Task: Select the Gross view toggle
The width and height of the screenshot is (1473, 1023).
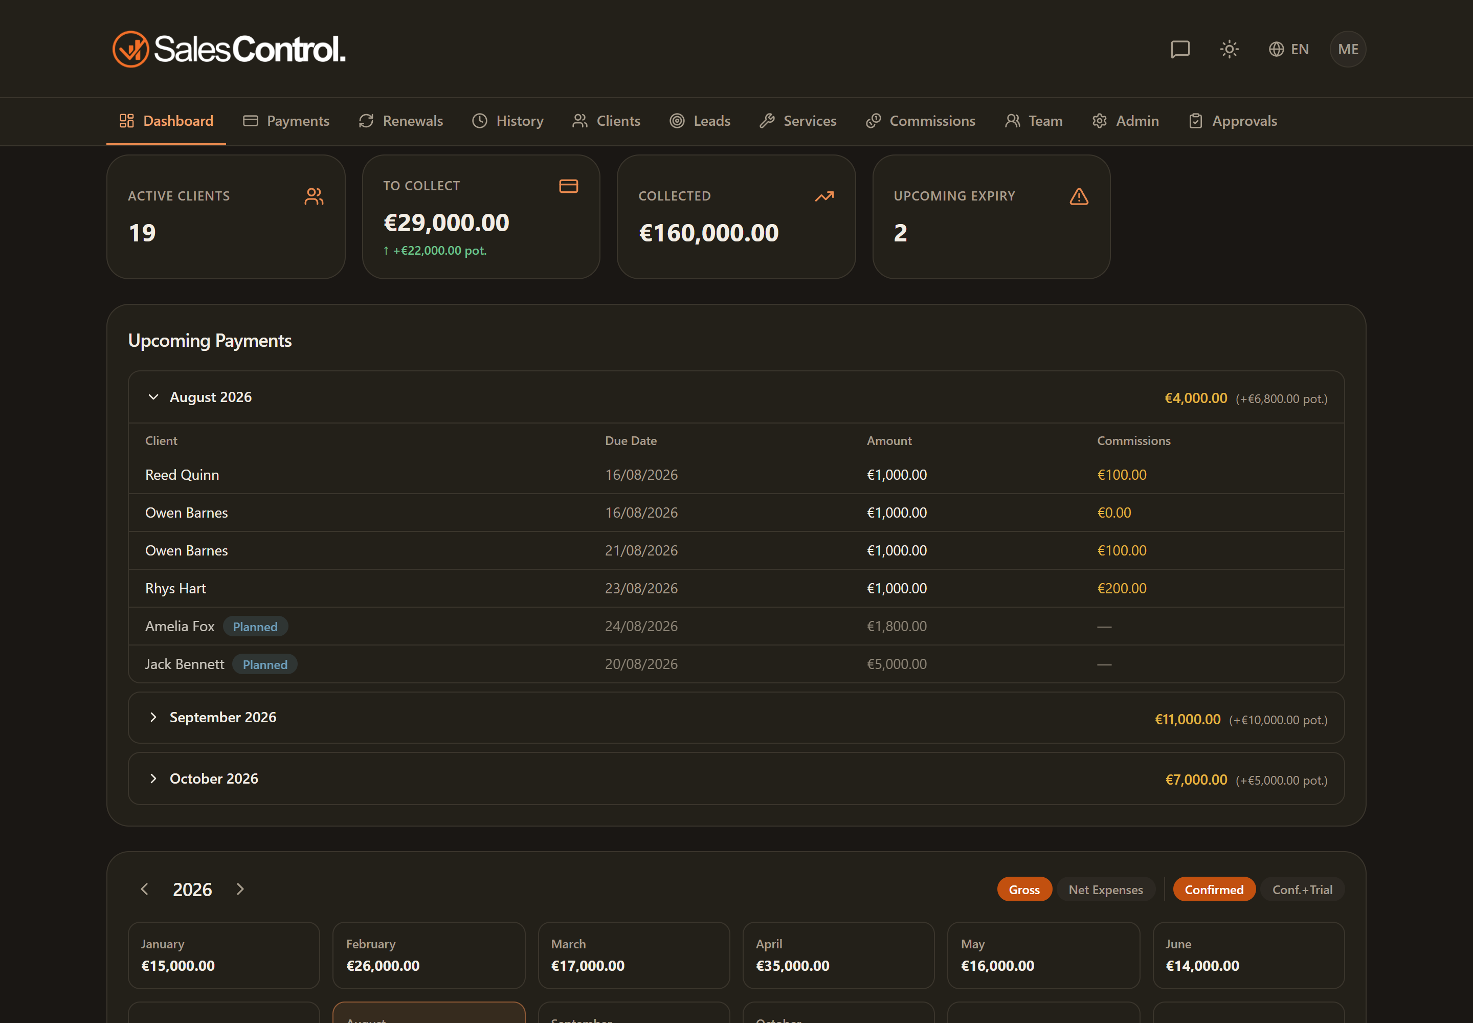Action: tap(1024, 889)
